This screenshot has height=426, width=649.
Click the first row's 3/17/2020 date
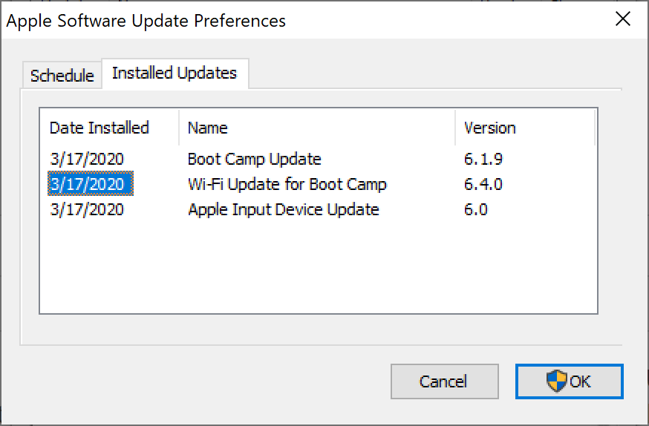coord(86,159)
